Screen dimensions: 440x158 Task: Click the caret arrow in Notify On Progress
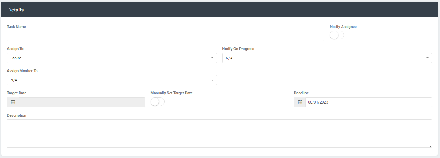[427, 58]
